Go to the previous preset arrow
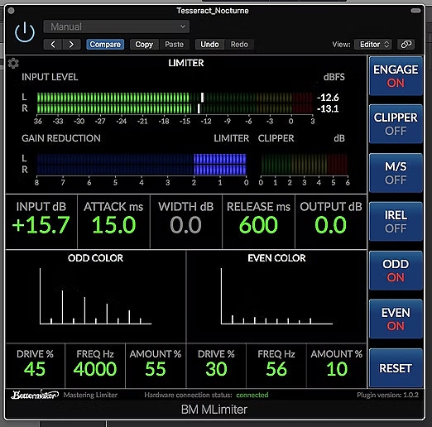 53,45
